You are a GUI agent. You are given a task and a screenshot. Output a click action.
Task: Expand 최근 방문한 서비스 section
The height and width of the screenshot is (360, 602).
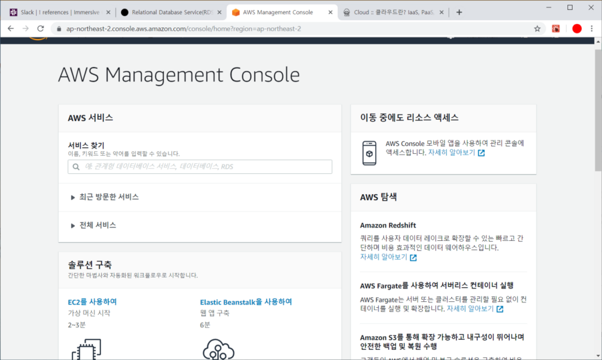pyautogui.click(x=104, y=197)
